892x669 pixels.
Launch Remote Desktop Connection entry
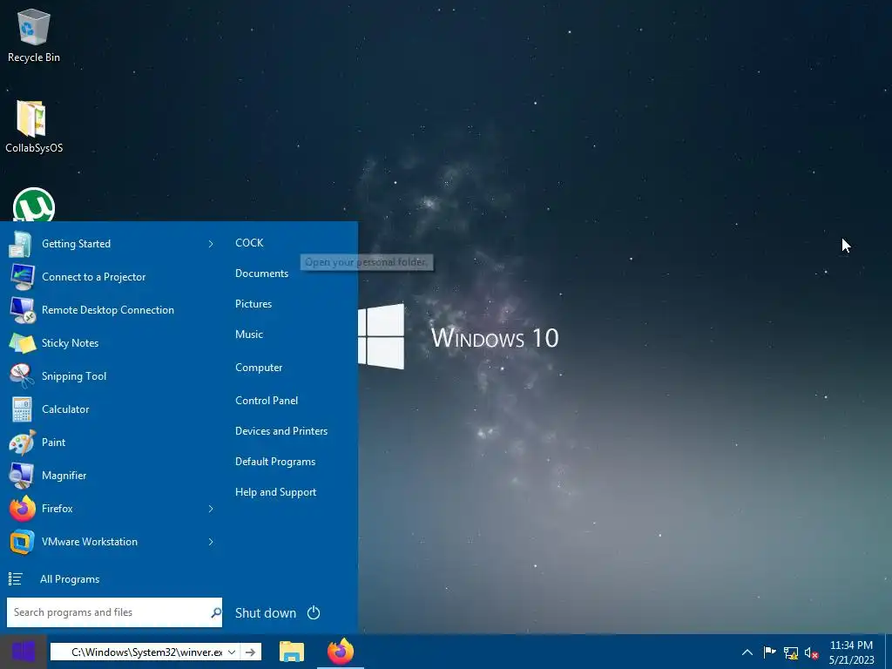[x=108, y=310]
